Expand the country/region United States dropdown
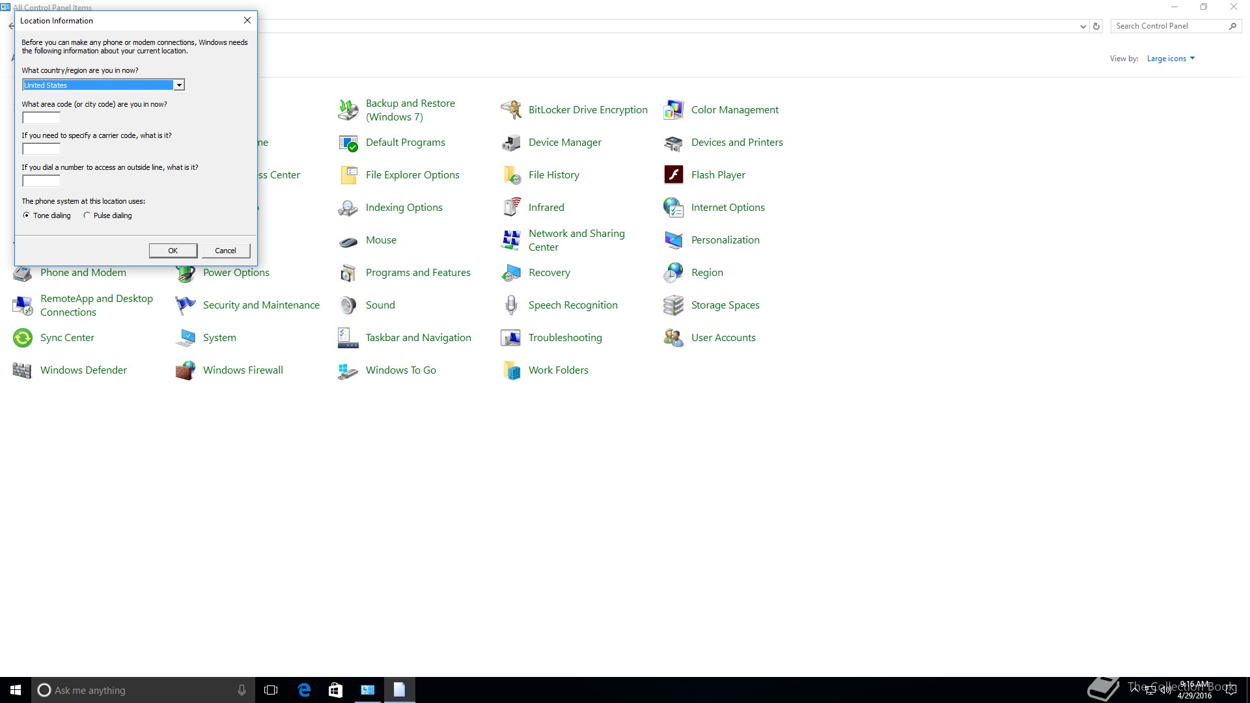 coord(179,85)
